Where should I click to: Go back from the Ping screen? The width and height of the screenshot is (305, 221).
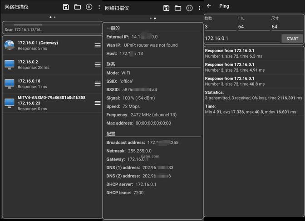point(209,6)
